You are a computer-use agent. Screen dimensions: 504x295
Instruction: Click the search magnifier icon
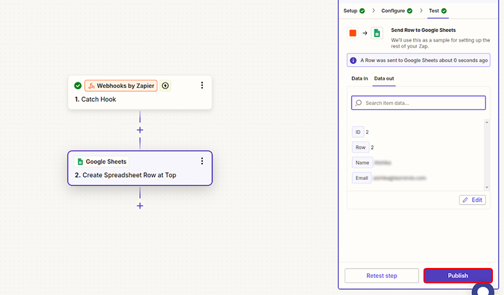(x=358, y=103)
